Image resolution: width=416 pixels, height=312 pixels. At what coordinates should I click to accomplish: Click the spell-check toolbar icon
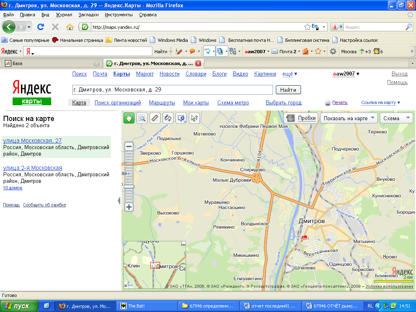coord(208,52)
